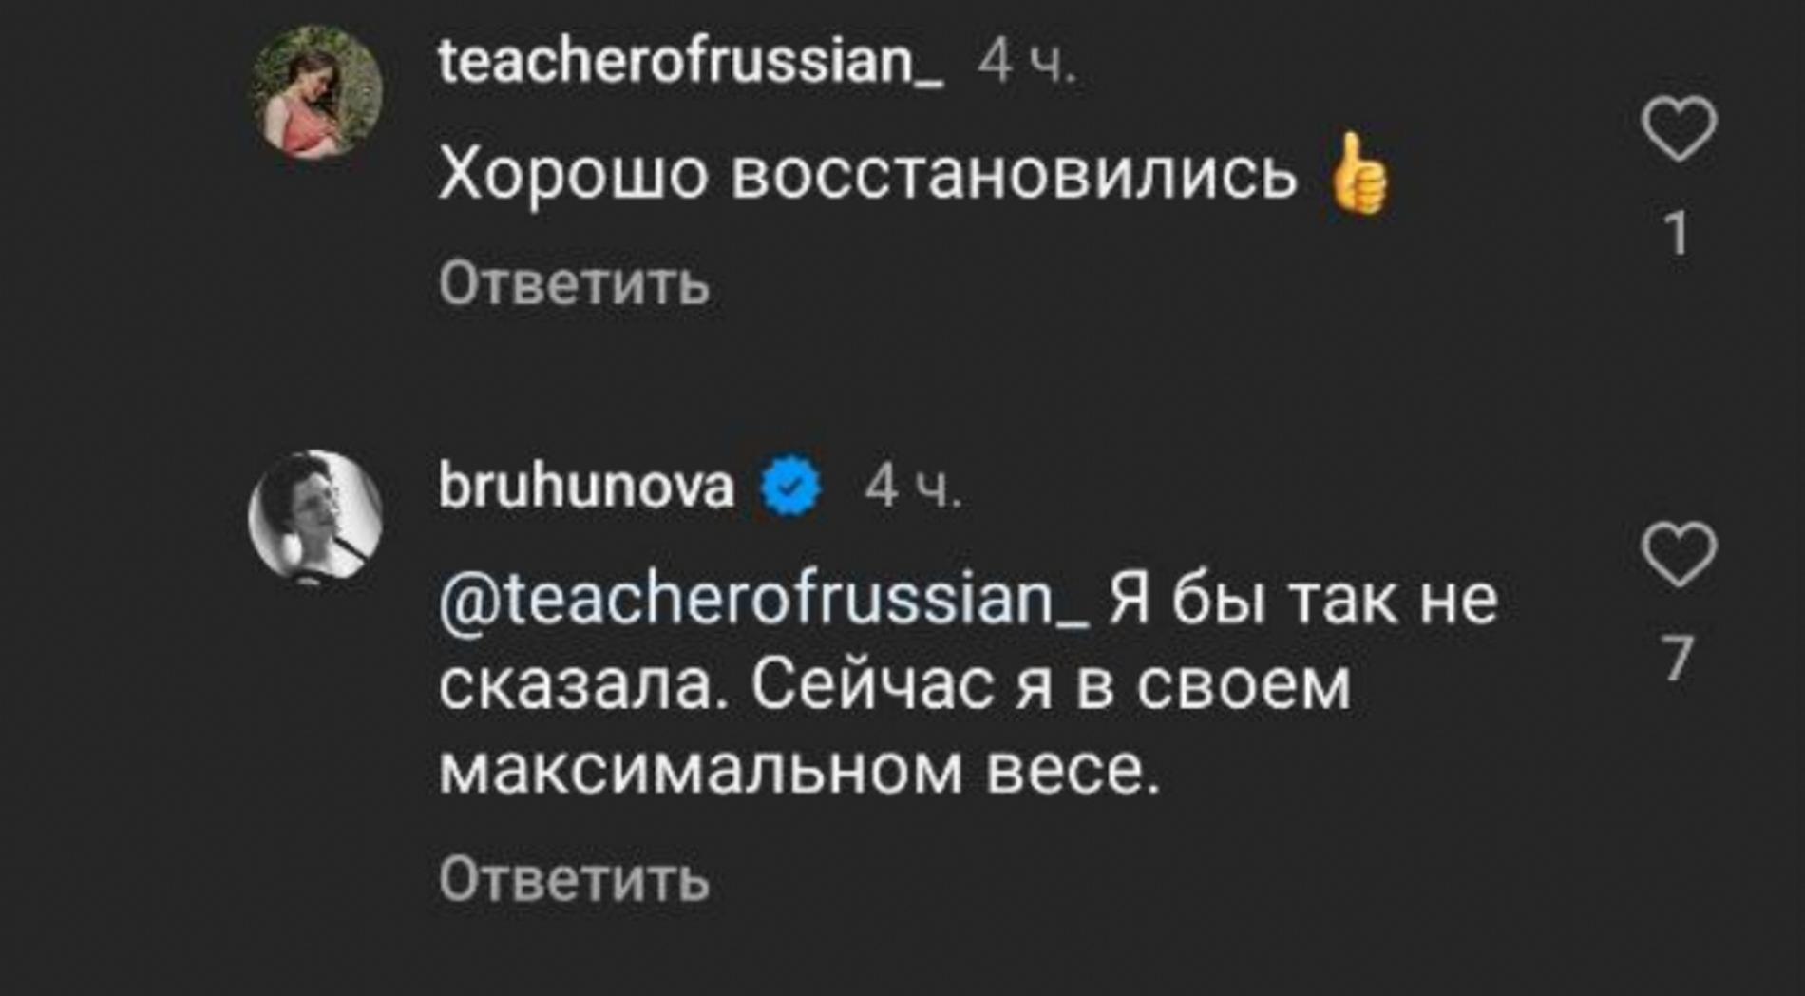Click the sentence Сейчас я в своем
Viewport: 1805px width, 996px height.
coord(1052,684)
